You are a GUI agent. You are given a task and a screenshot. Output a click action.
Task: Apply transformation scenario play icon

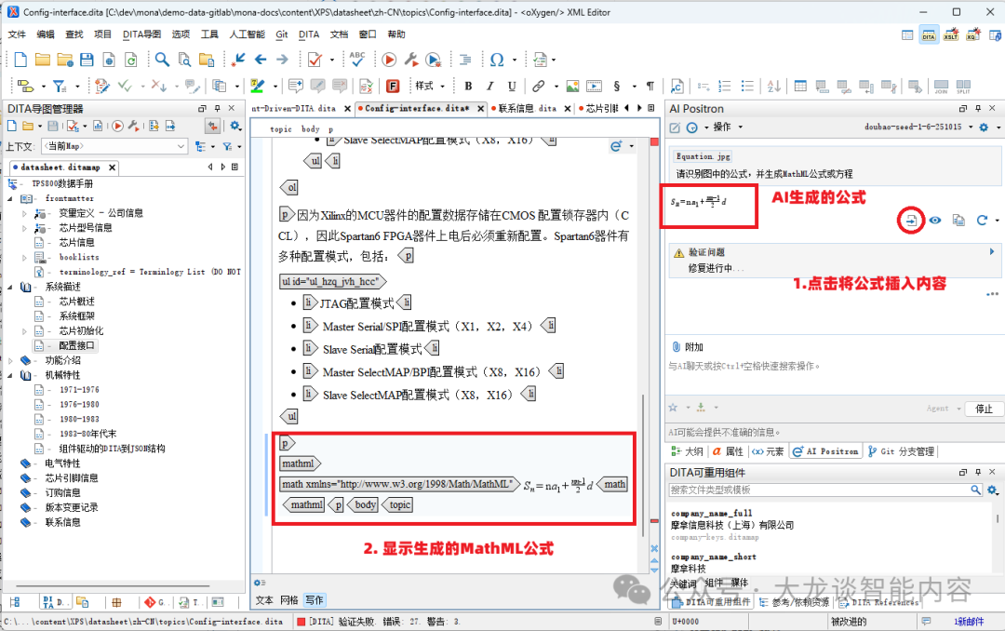[x=389, y=60]
